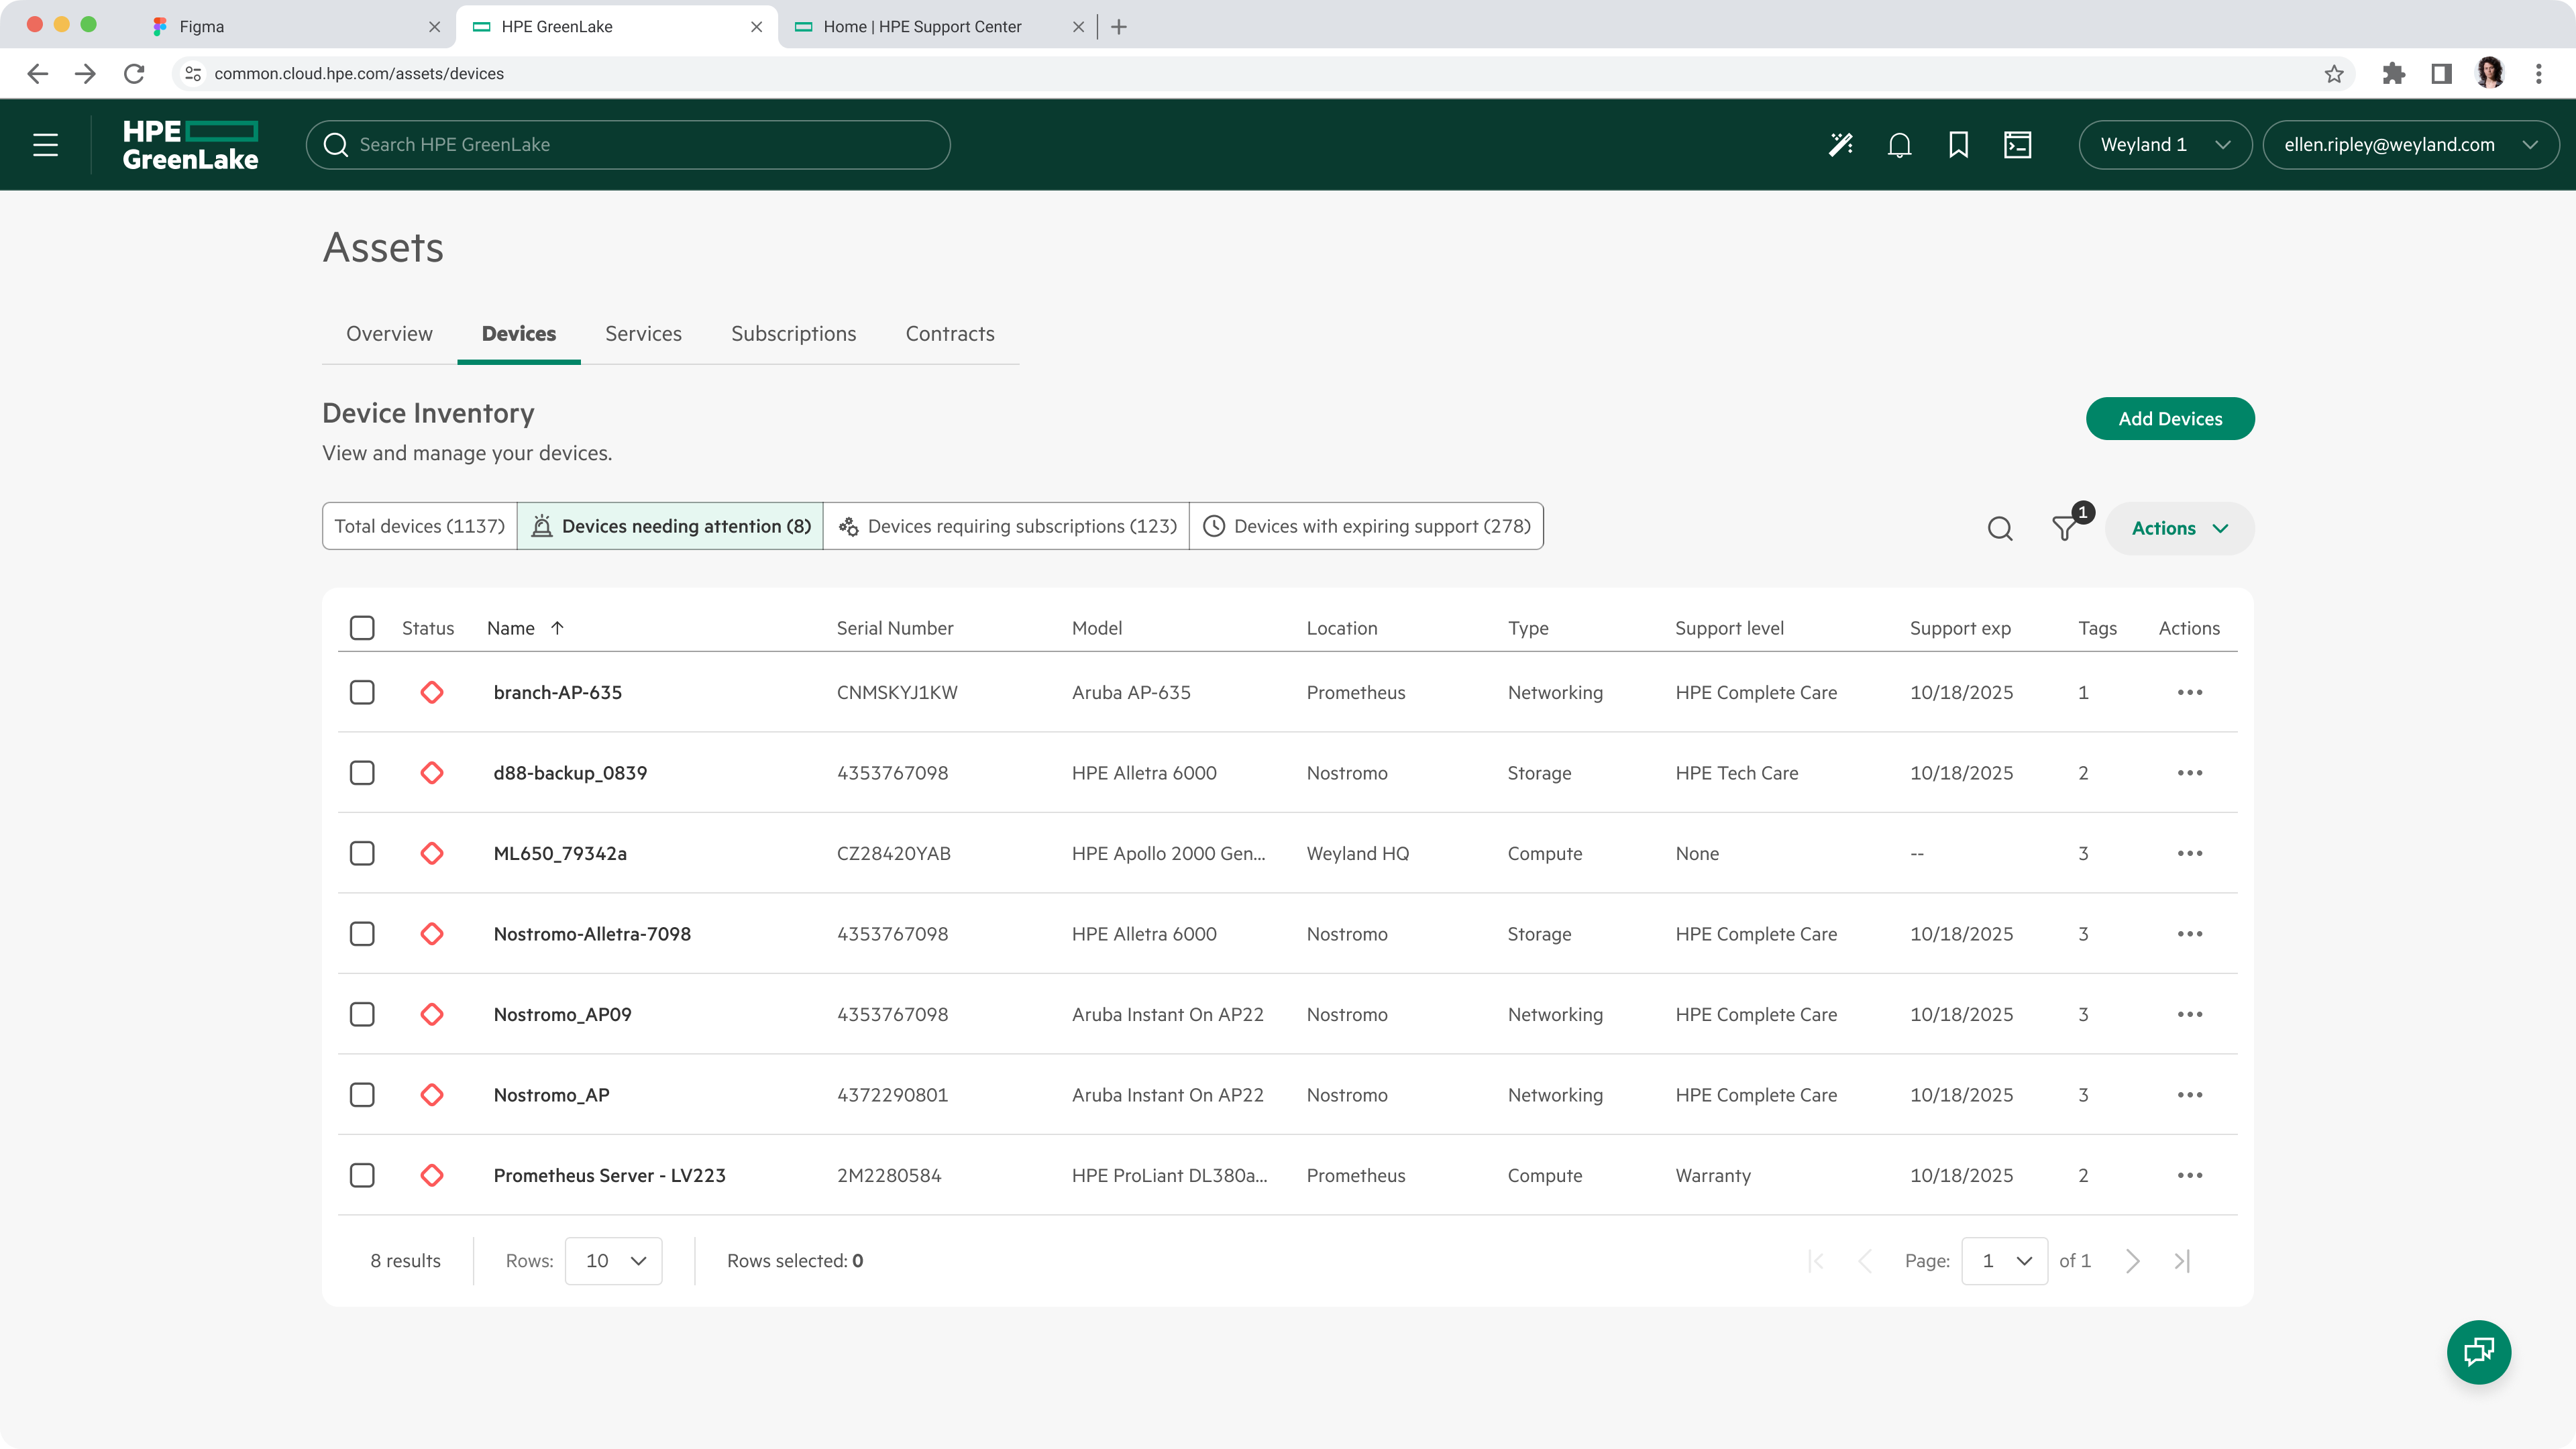This screenshot has height=1449, width=2576.
Task: Select the checkbox for branch-AP-635
Action: click(x=362, y=691)
